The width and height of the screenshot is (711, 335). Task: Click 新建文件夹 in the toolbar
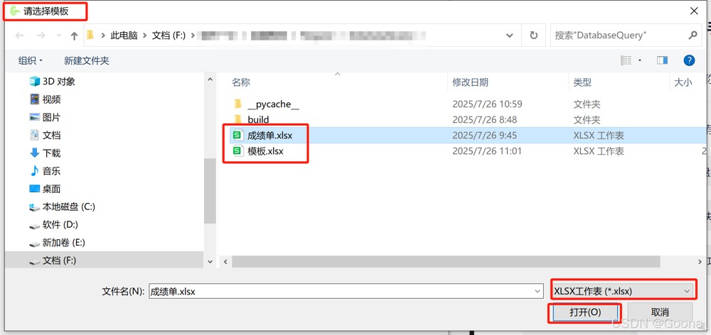(87, 60)
